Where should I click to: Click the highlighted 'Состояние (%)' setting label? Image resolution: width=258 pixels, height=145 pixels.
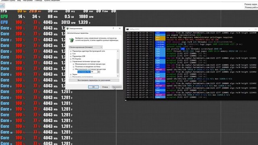click(x=84, y=72)
